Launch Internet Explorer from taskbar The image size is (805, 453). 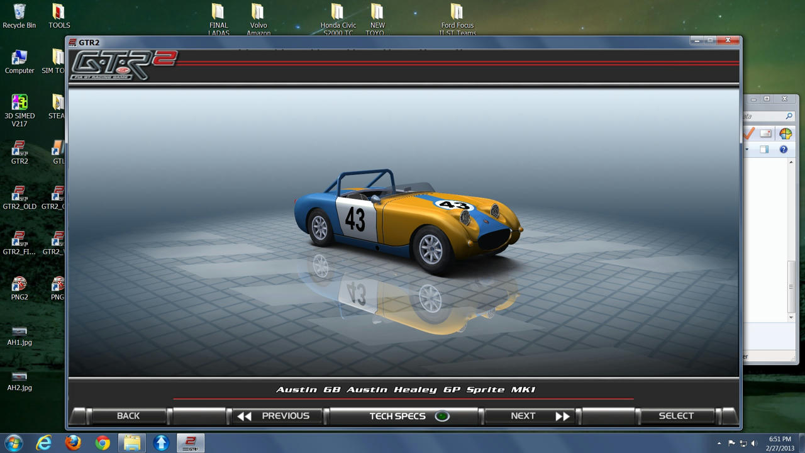tap(43, 443)
